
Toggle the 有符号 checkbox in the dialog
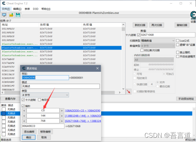click(x=39, y=100)
